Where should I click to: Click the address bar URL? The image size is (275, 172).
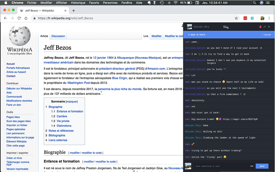point(65,18)
